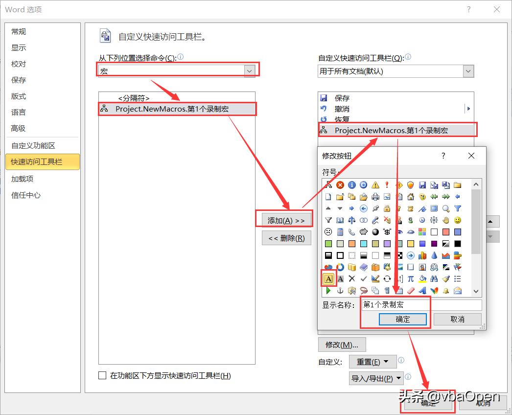Click 确定 in the 修改按钮 dialog

(402, 319)
